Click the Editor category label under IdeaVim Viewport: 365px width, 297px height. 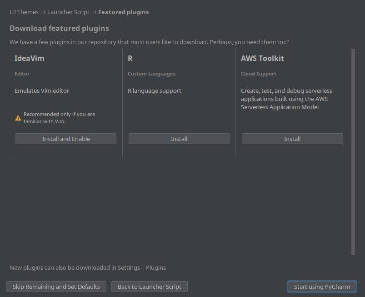[22, 74]
